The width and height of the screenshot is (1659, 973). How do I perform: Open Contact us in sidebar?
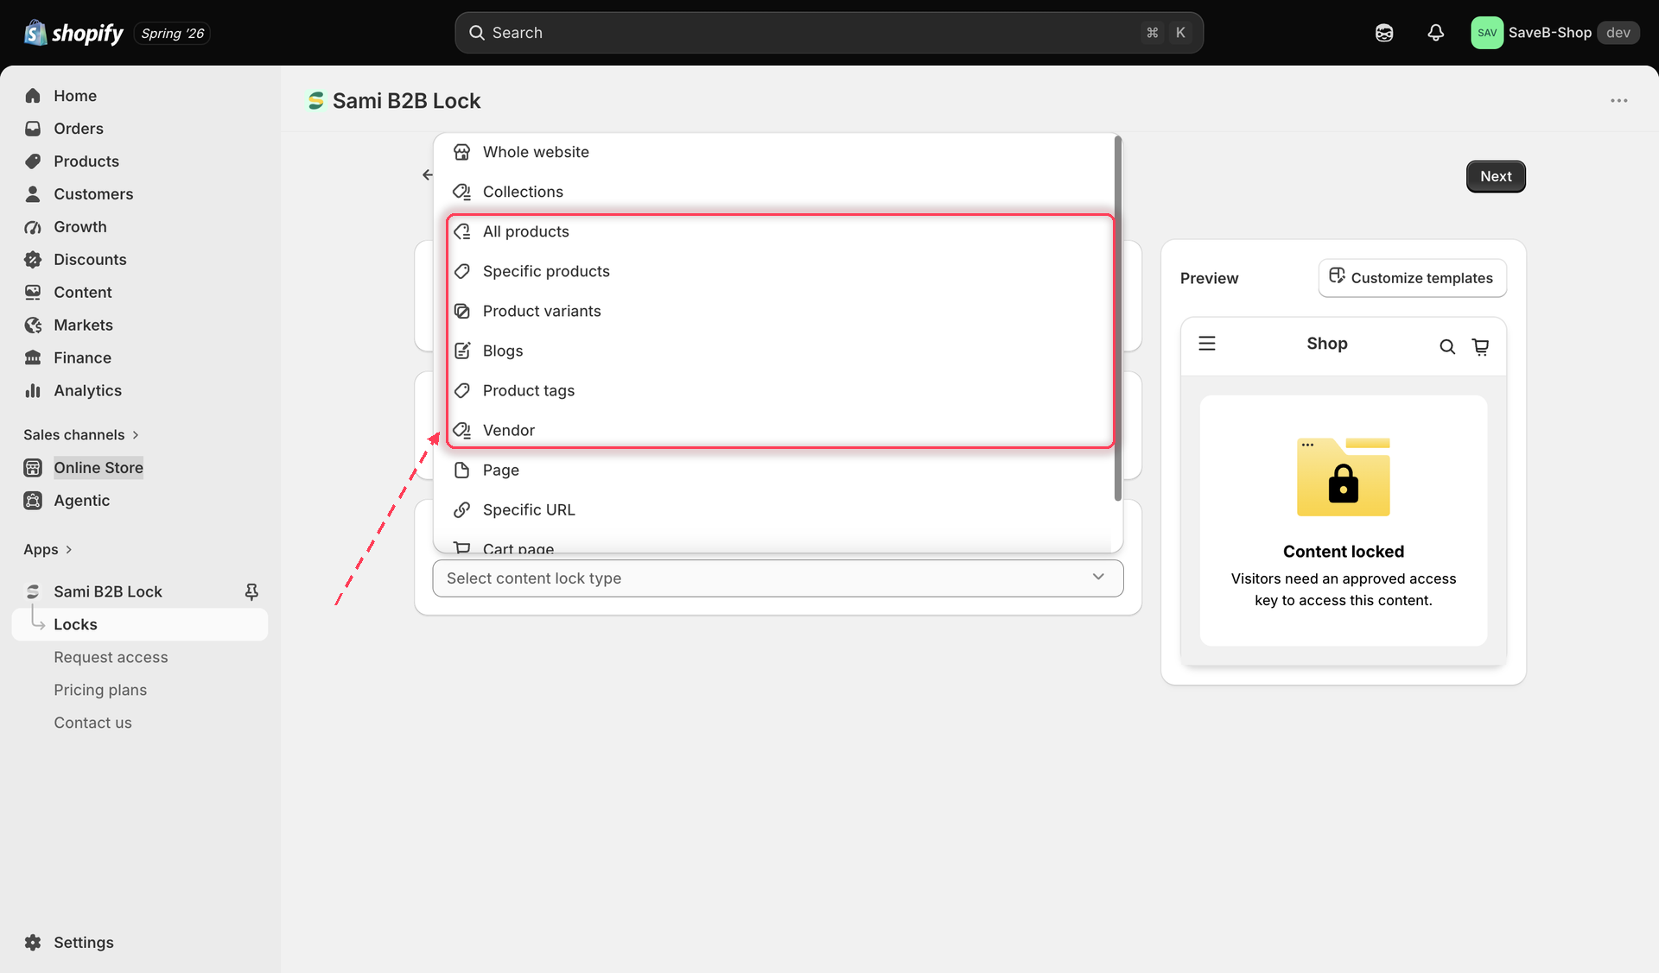click(92, 723)
